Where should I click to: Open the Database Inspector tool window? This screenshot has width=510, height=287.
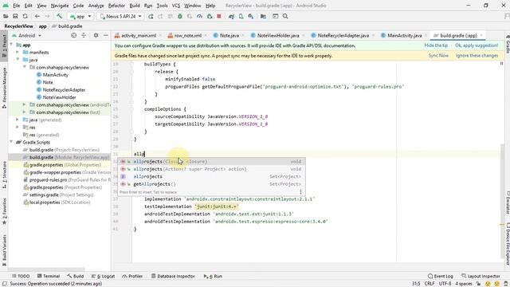pos(173,276)
